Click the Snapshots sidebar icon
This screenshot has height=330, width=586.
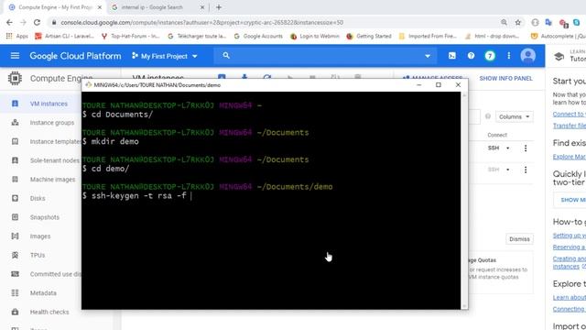tap(15, 217)
